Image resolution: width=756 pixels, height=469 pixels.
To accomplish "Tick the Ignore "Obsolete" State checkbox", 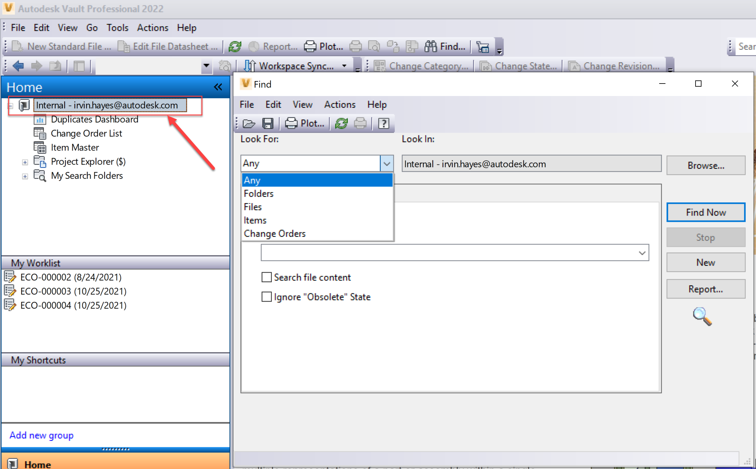I will pyautogui.click(x=267, y=297).
